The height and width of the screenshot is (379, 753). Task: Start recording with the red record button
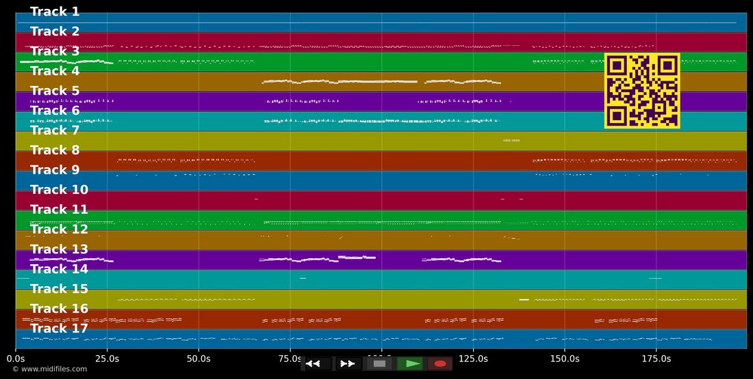coord(440,364)
